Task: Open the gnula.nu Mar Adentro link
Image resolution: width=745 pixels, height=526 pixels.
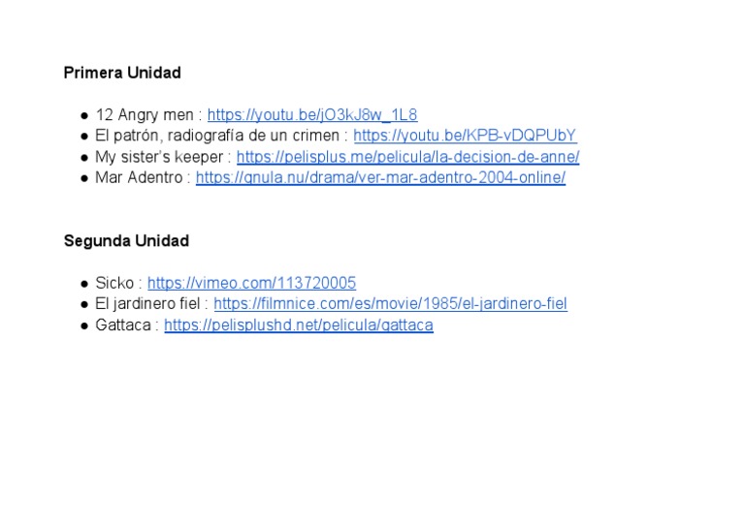Action: coord(380,177)
